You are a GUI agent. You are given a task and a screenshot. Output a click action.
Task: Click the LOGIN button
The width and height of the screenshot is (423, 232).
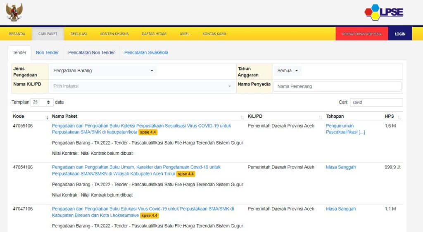(400, 34)
